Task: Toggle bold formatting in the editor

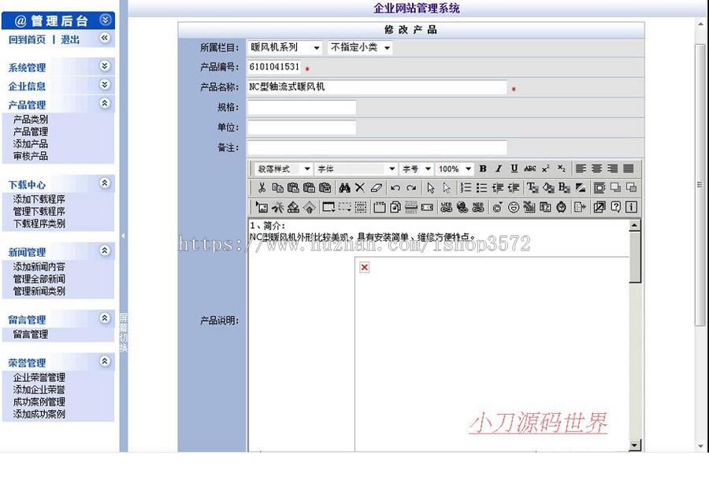Action: tap(483, 168)
